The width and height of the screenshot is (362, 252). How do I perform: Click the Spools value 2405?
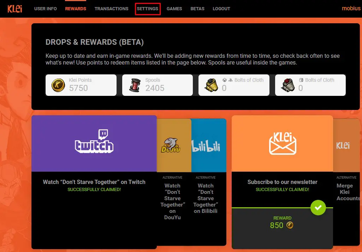click(155, 88)
